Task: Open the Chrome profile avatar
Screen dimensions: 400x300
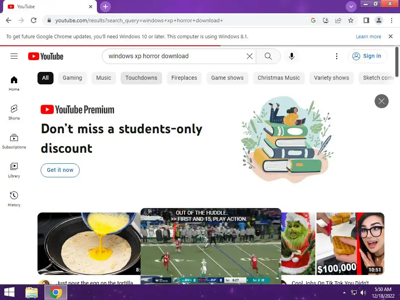Action: coord(379,20)
